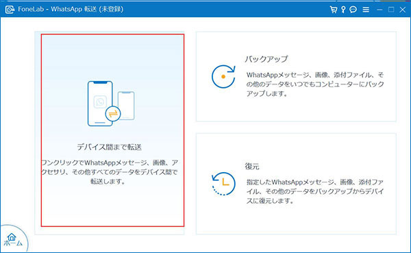Open the 復元 heading
411x253 pixels.
pyautogui.click(x=252, y=166)
